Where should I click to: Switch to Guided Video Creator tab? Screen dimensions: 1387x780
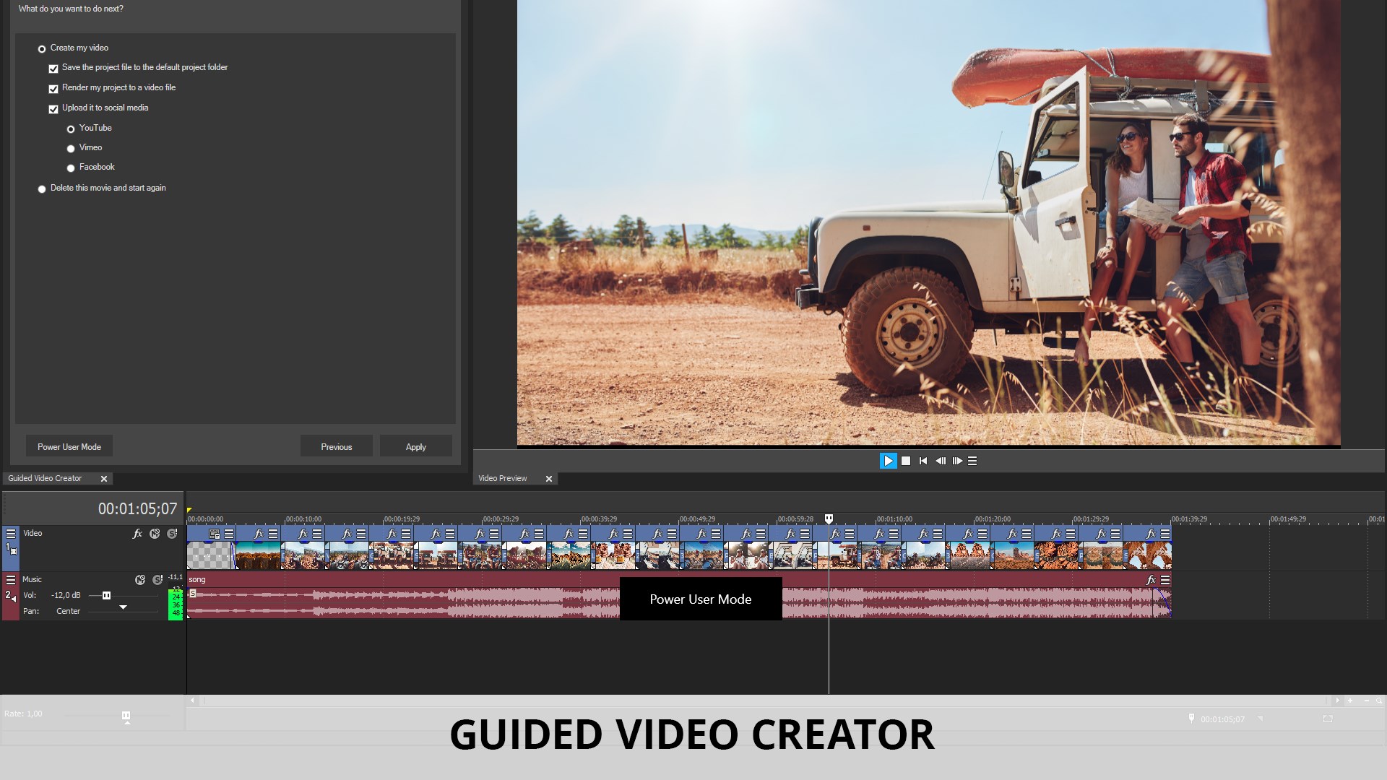pyautogui.click(x=45, y=478)
